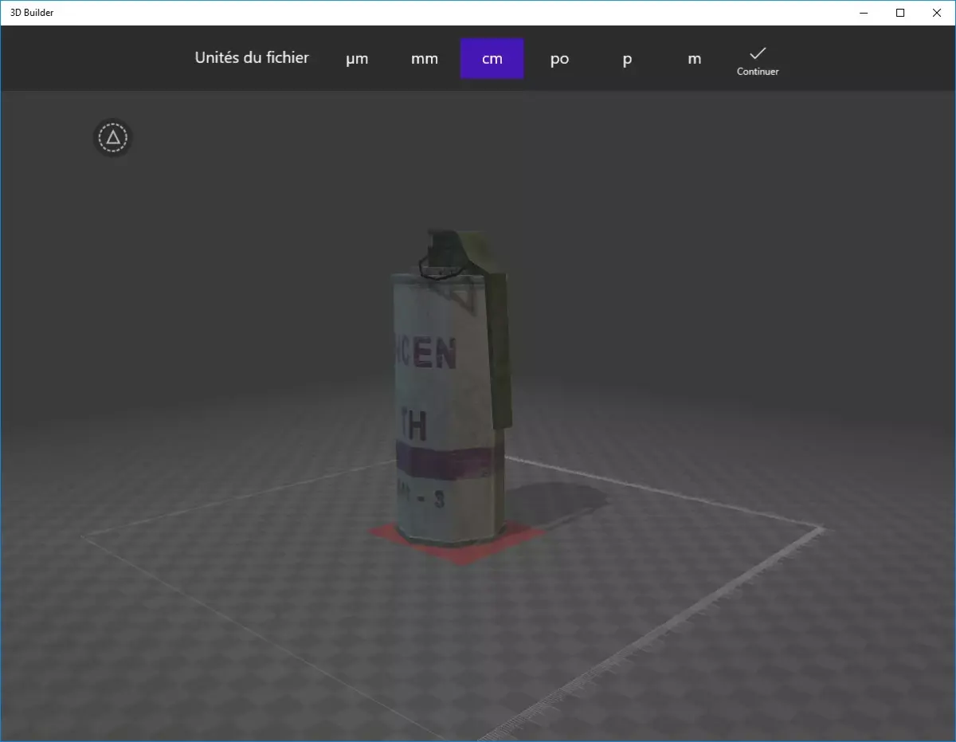The height and width of the screenshot is (742, 956).
Task: Choose p (feet) as file unit
Action: coord(627,59)
